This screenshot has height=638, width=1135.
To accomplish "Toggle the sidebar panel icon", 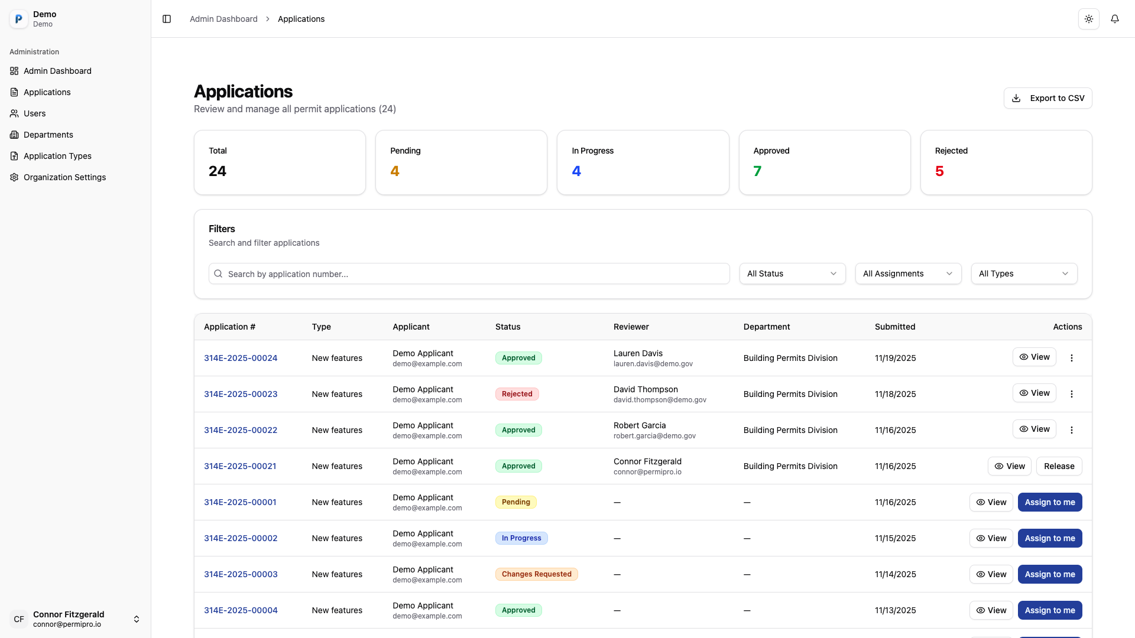I will (167, 19).
